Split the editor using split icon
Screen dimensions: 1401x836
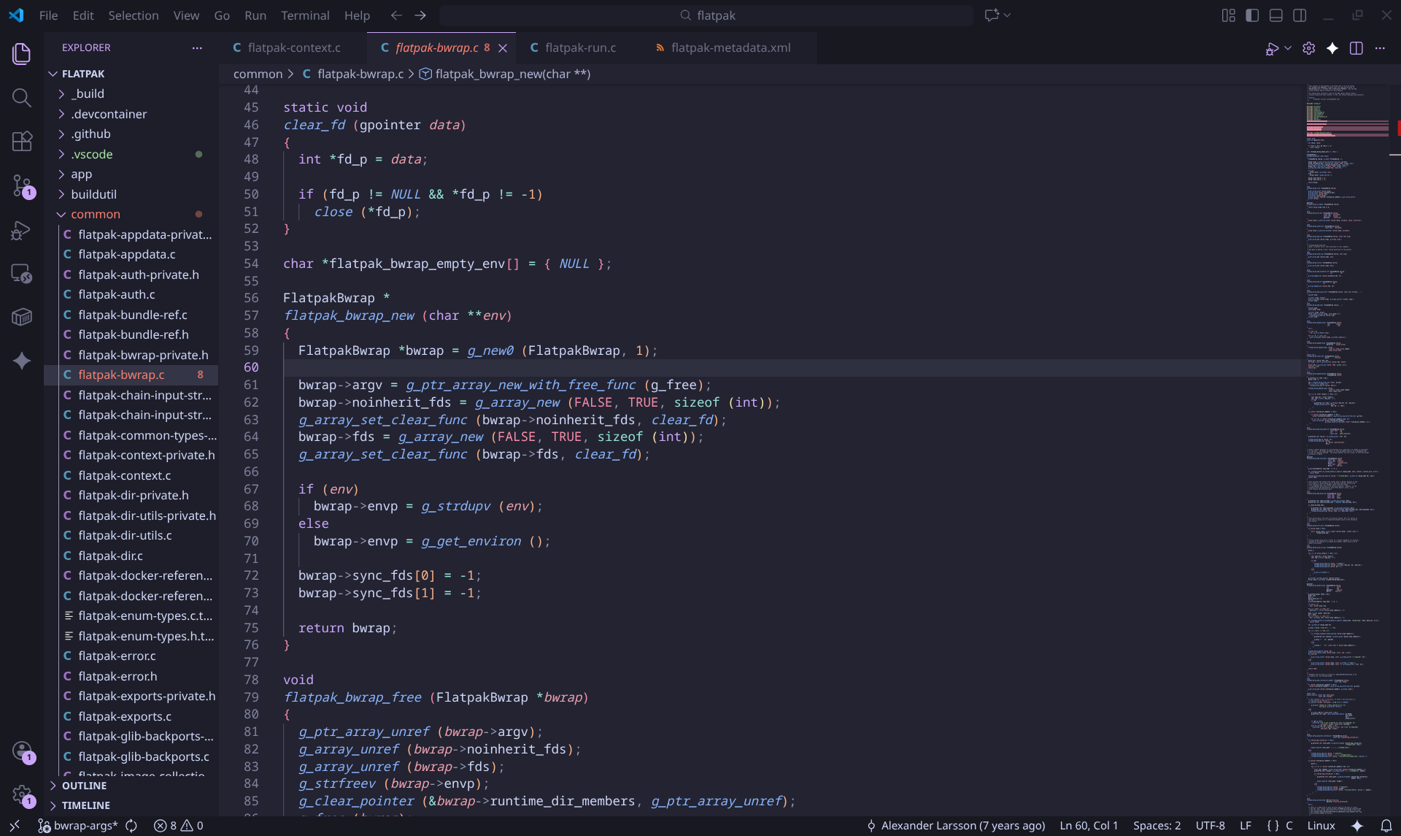point(1356,48)
